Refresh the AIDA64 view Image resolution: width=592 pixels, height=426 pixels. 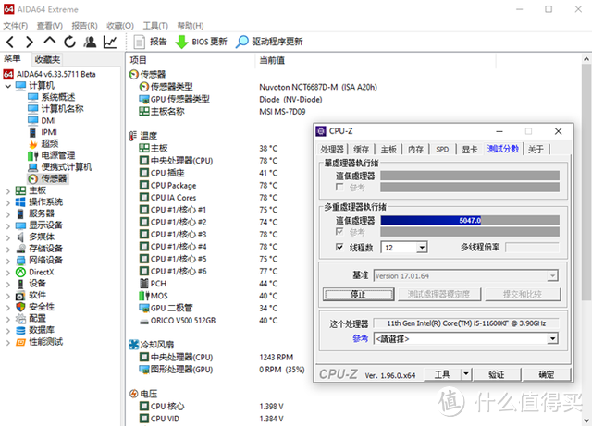pos(70,42)
